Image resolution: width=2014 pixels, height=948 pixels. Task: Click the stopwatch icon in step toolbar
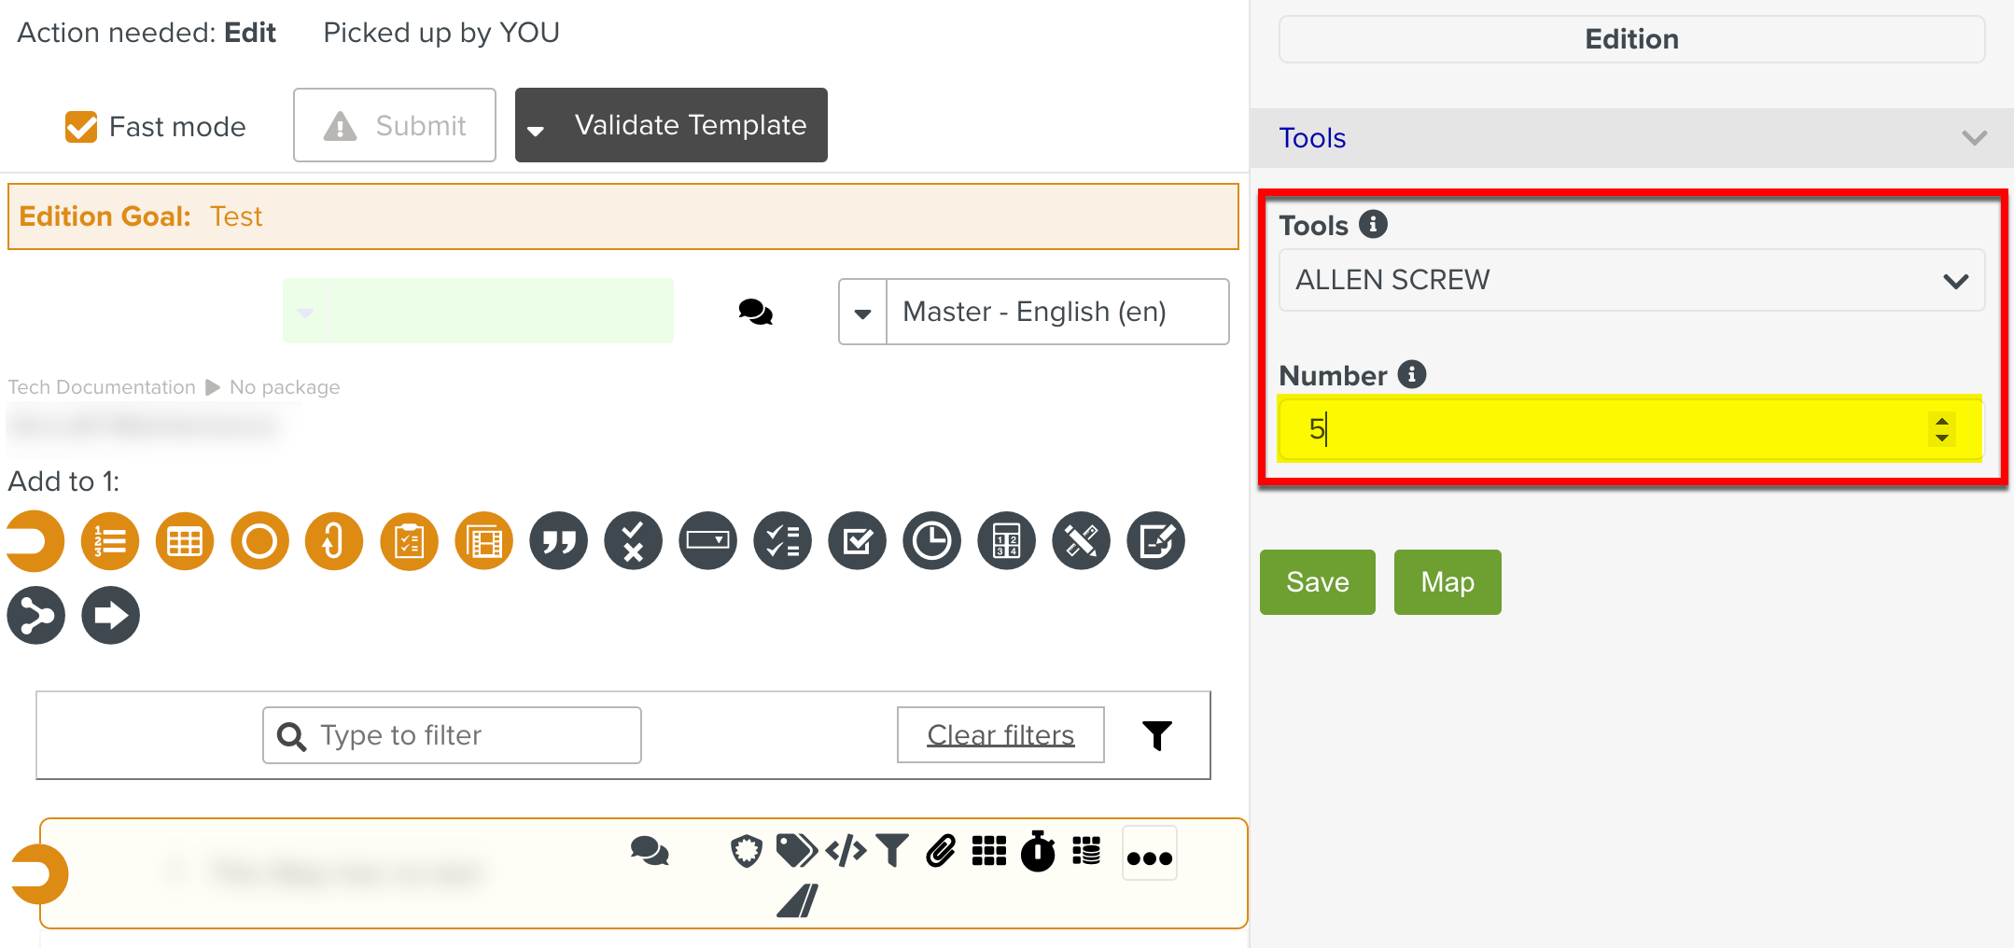point(1038,851)
